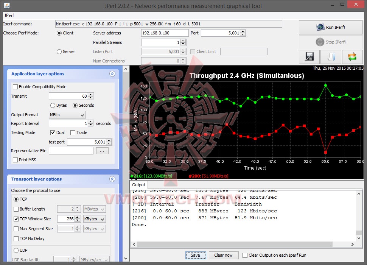
Task: Enable Buffer Length checkbox
Action: point(16,209)
